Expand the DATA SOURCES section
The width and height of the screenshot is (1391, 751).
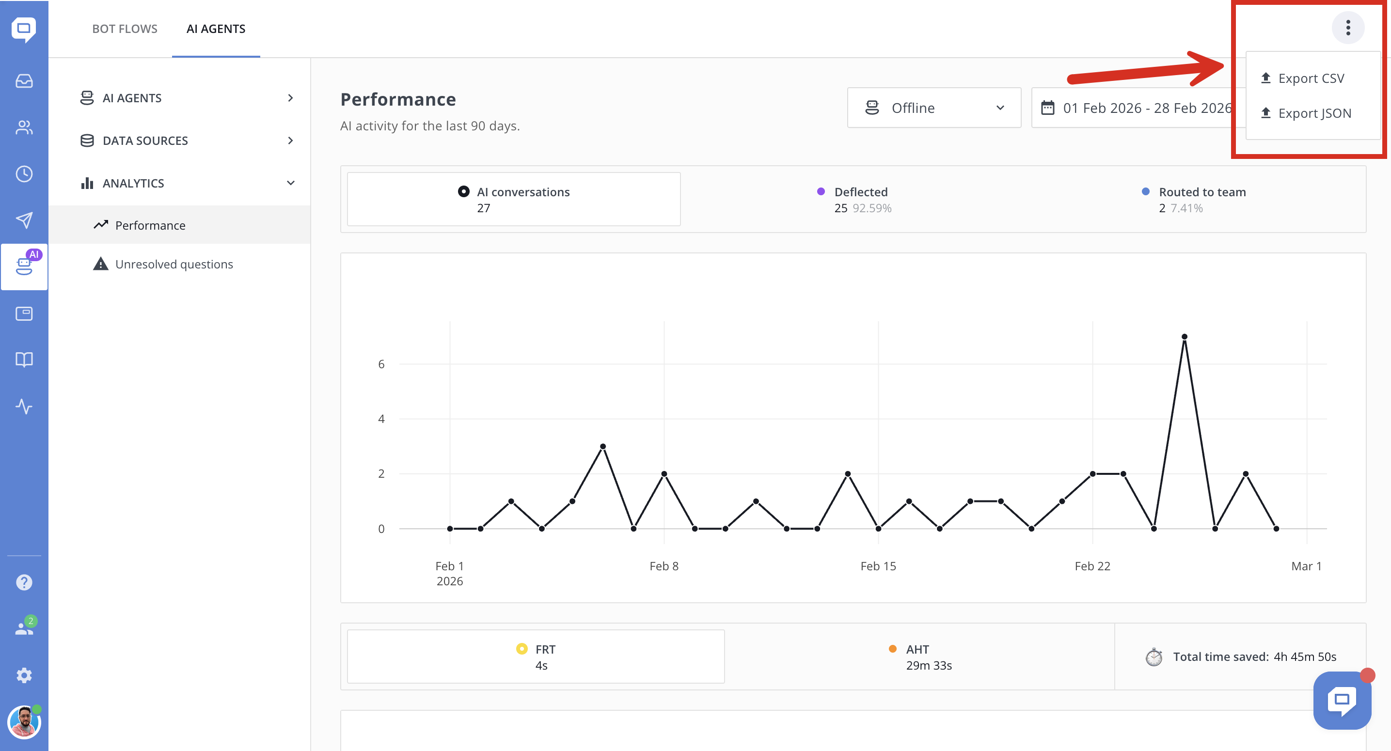tap(186, 141)
